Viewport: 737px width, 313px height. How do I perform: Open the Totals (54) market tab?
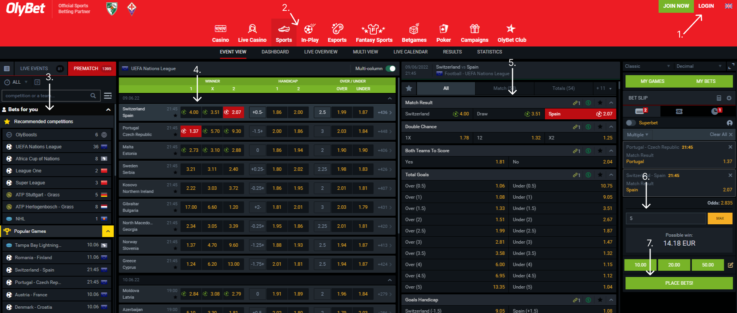coord(563,88)
